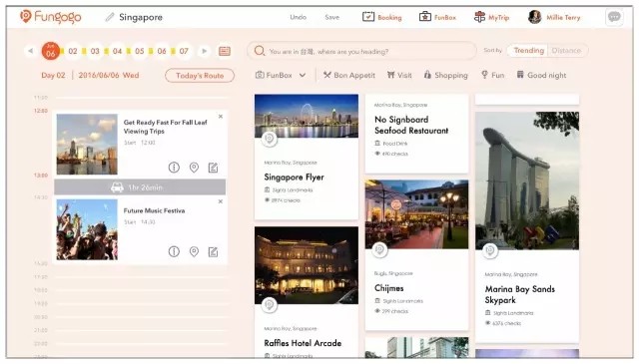
Task: Filter by Shopping category
Action: pyautogui.click(x=446, y=75)
